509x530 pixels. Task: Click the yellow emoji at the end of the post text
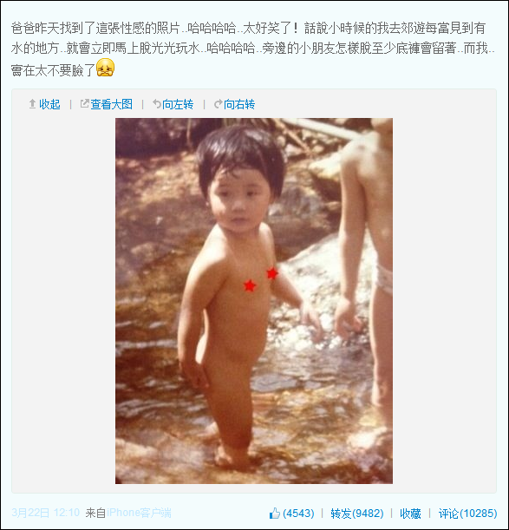pyautogui.click(x=106, y=68)
